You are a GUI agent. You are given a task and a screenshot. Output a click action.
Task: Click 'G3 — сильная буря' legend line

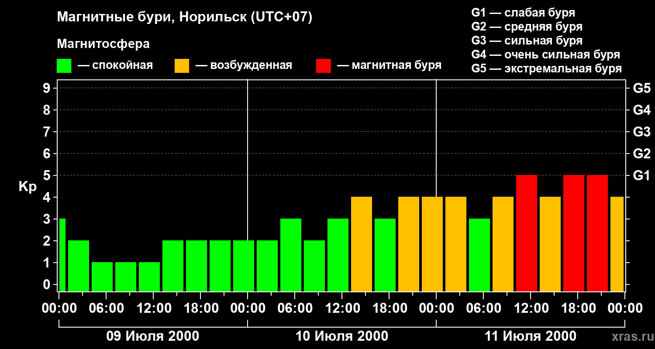click(527, 41)
